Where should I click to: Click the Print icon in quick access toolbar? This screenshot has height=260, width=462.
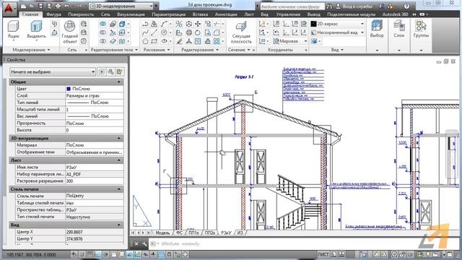tap(58, 6)
